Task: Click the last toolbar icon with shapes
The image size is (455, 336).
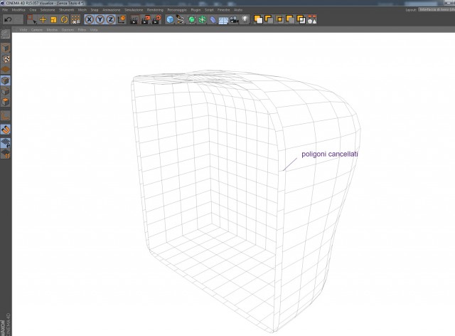Action: pyautogui.click(x=312, y=19)
